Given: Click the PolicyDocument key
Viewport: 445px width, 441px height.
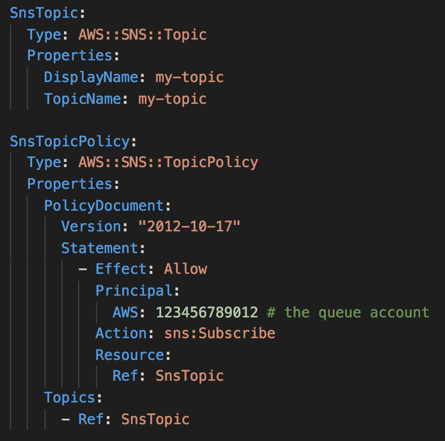Looking at the screenshot, I should [x=104, y=206].
